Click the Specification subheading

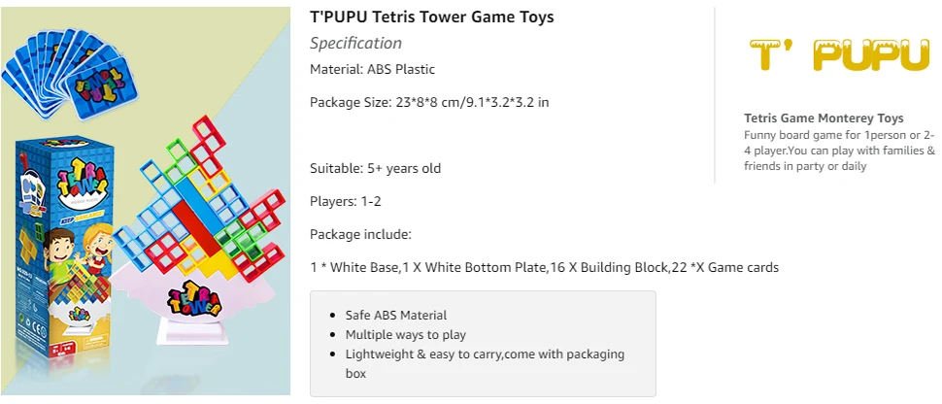point(355,44)
